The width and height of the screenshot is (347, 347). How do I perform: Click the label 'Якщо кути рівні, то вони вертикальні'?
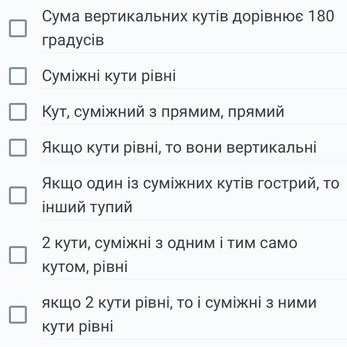pos(179,148)
